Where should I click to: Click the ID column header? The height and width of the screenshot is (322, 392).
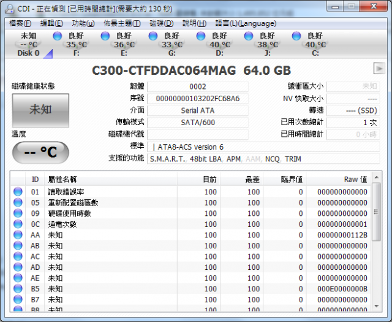[x=35, y=179]
